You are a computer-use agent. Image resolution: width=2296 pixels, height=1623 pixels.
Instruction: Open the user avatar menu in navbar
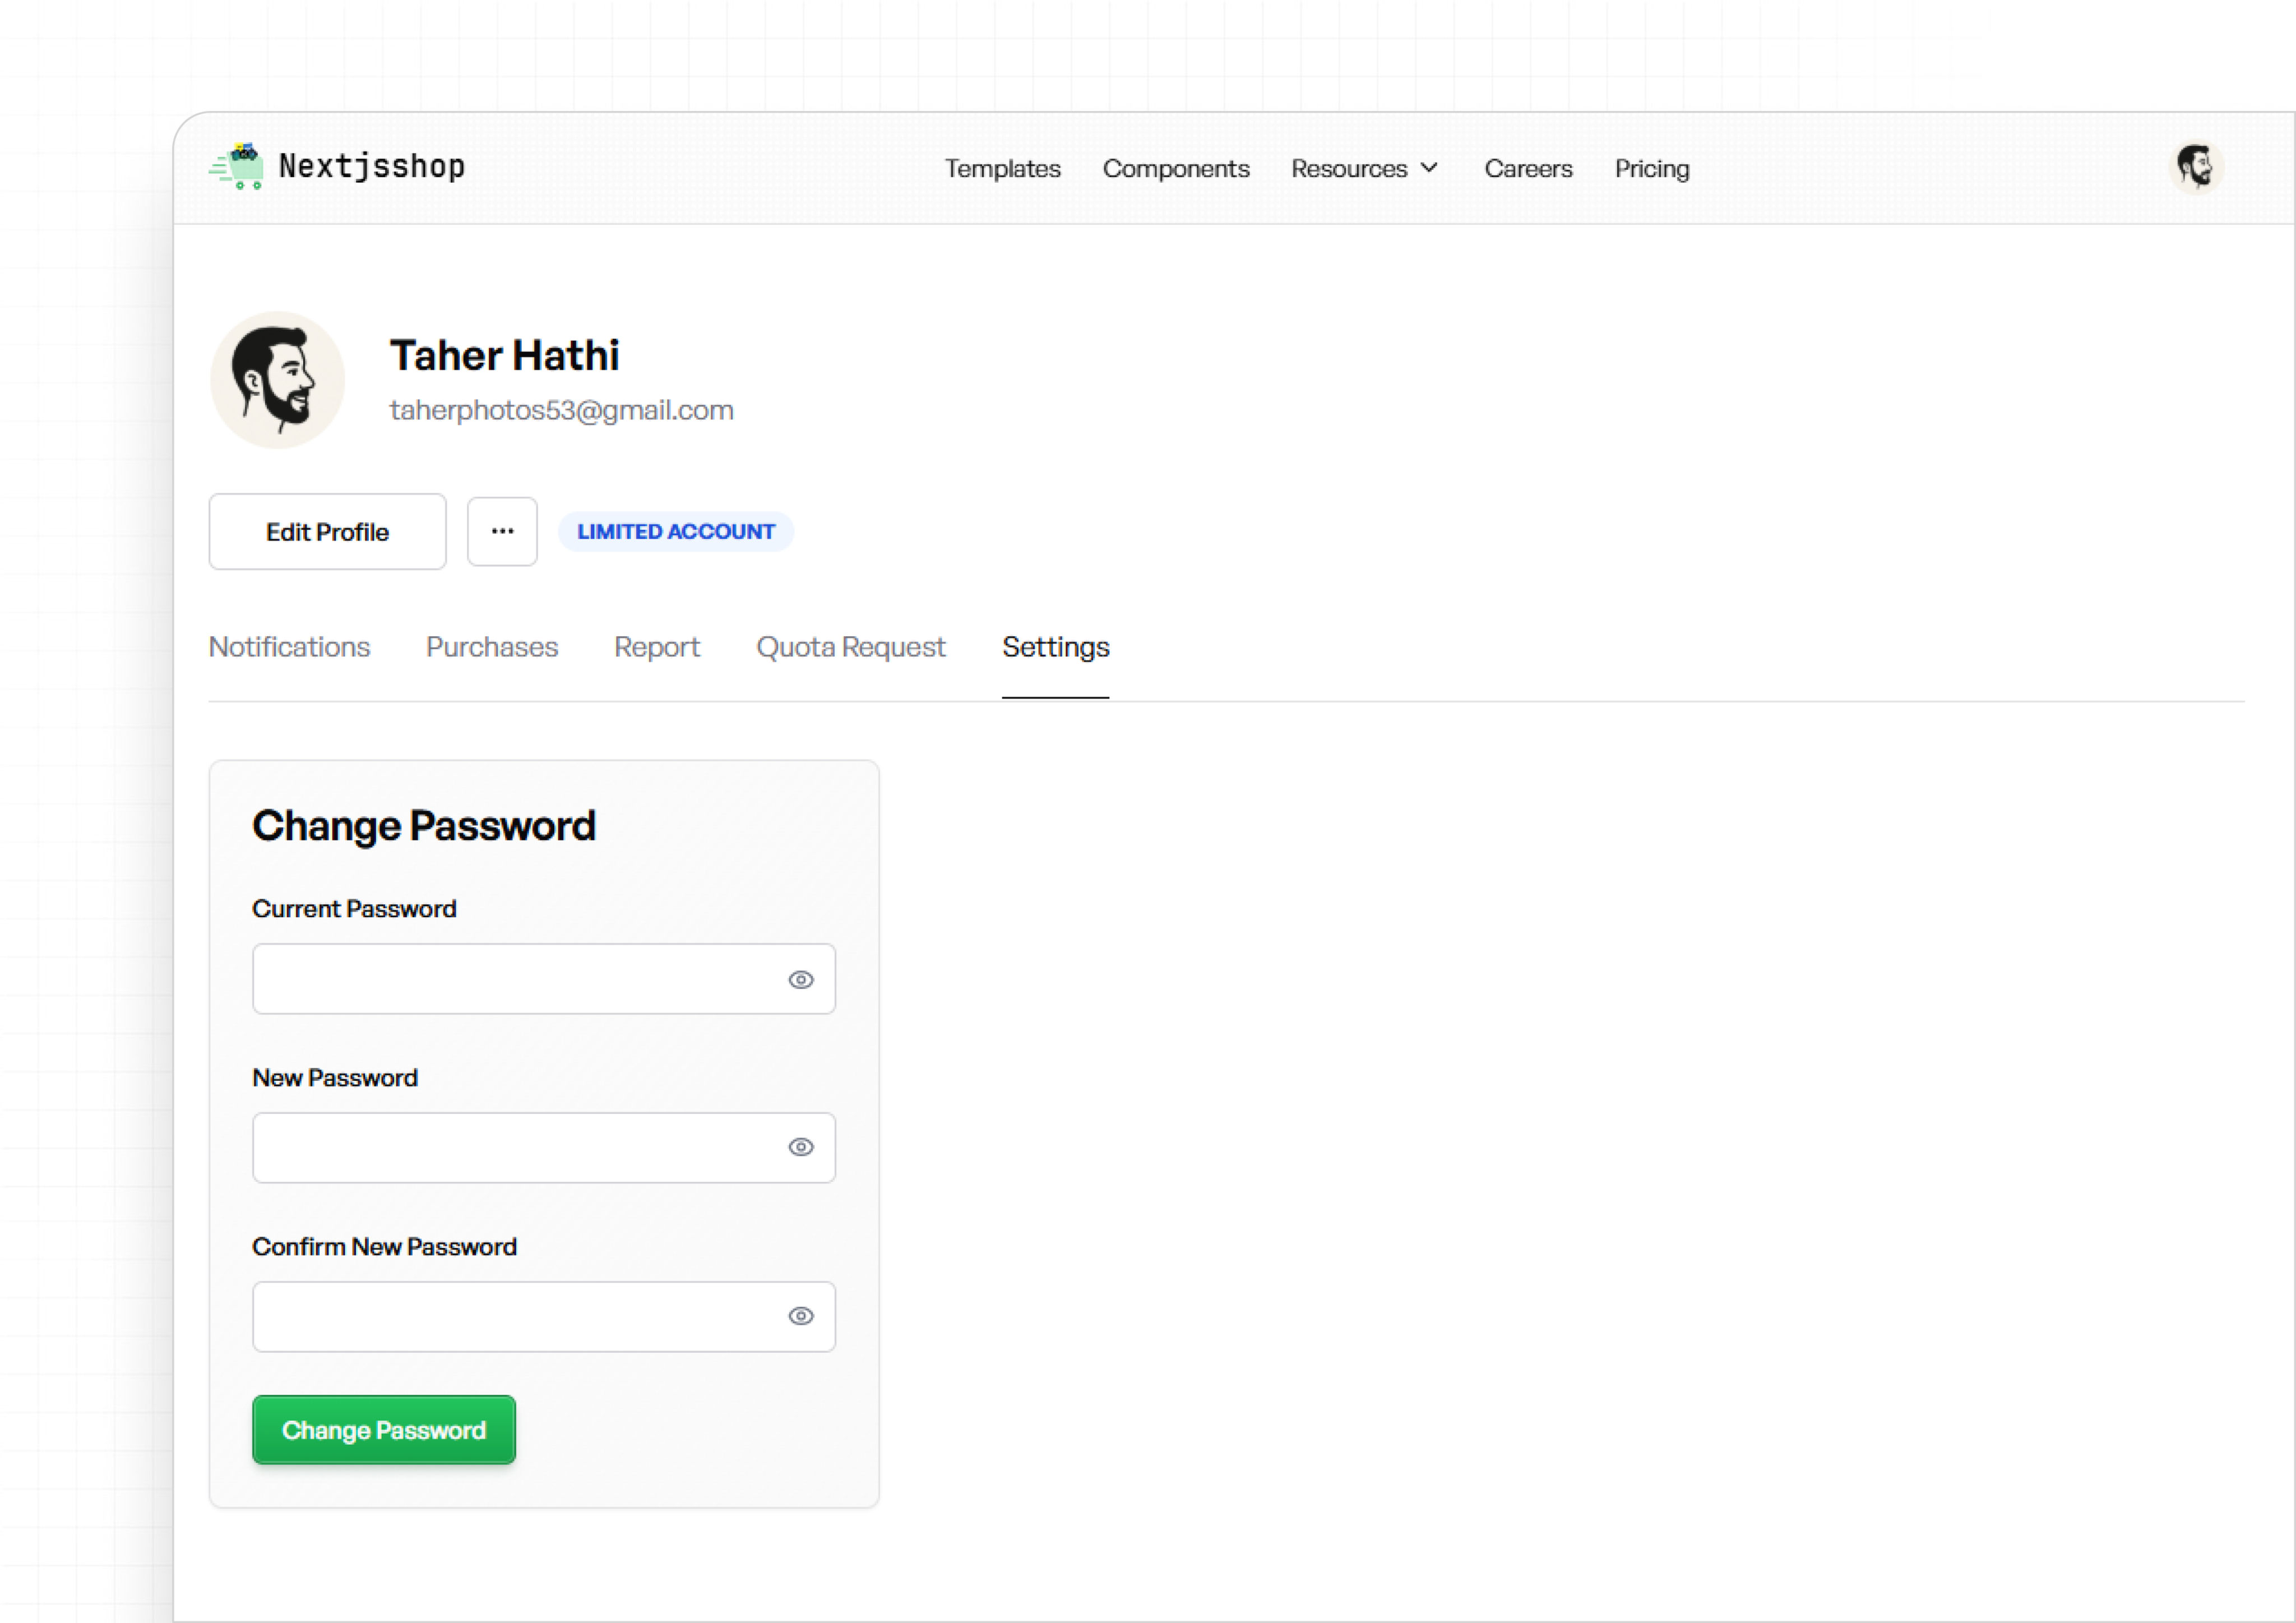pyautogui.click(x=2195, y=167)
